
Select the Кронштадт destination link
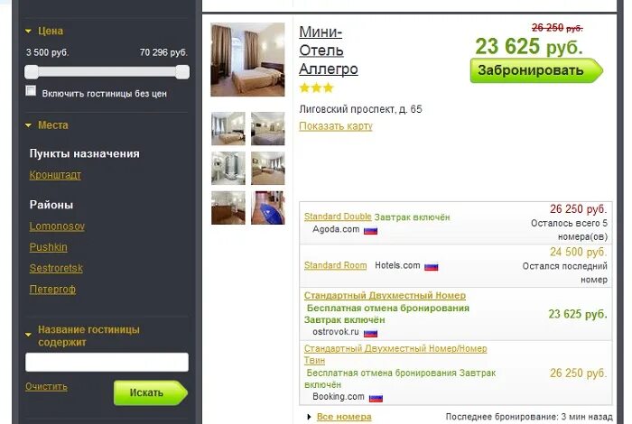(55, 175)
